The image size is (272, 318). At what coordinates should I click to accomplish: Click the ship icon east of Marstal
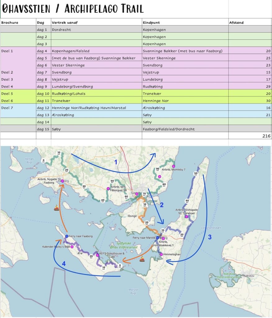click(x=142, y=259)
